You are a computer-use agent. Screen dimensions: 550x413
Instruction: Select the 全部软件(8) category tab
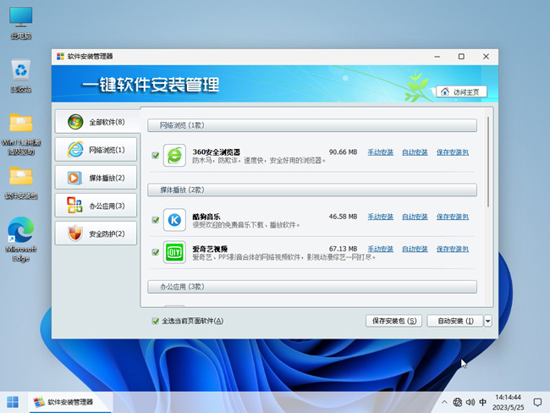pyautogui.click(x=96, y=122)
